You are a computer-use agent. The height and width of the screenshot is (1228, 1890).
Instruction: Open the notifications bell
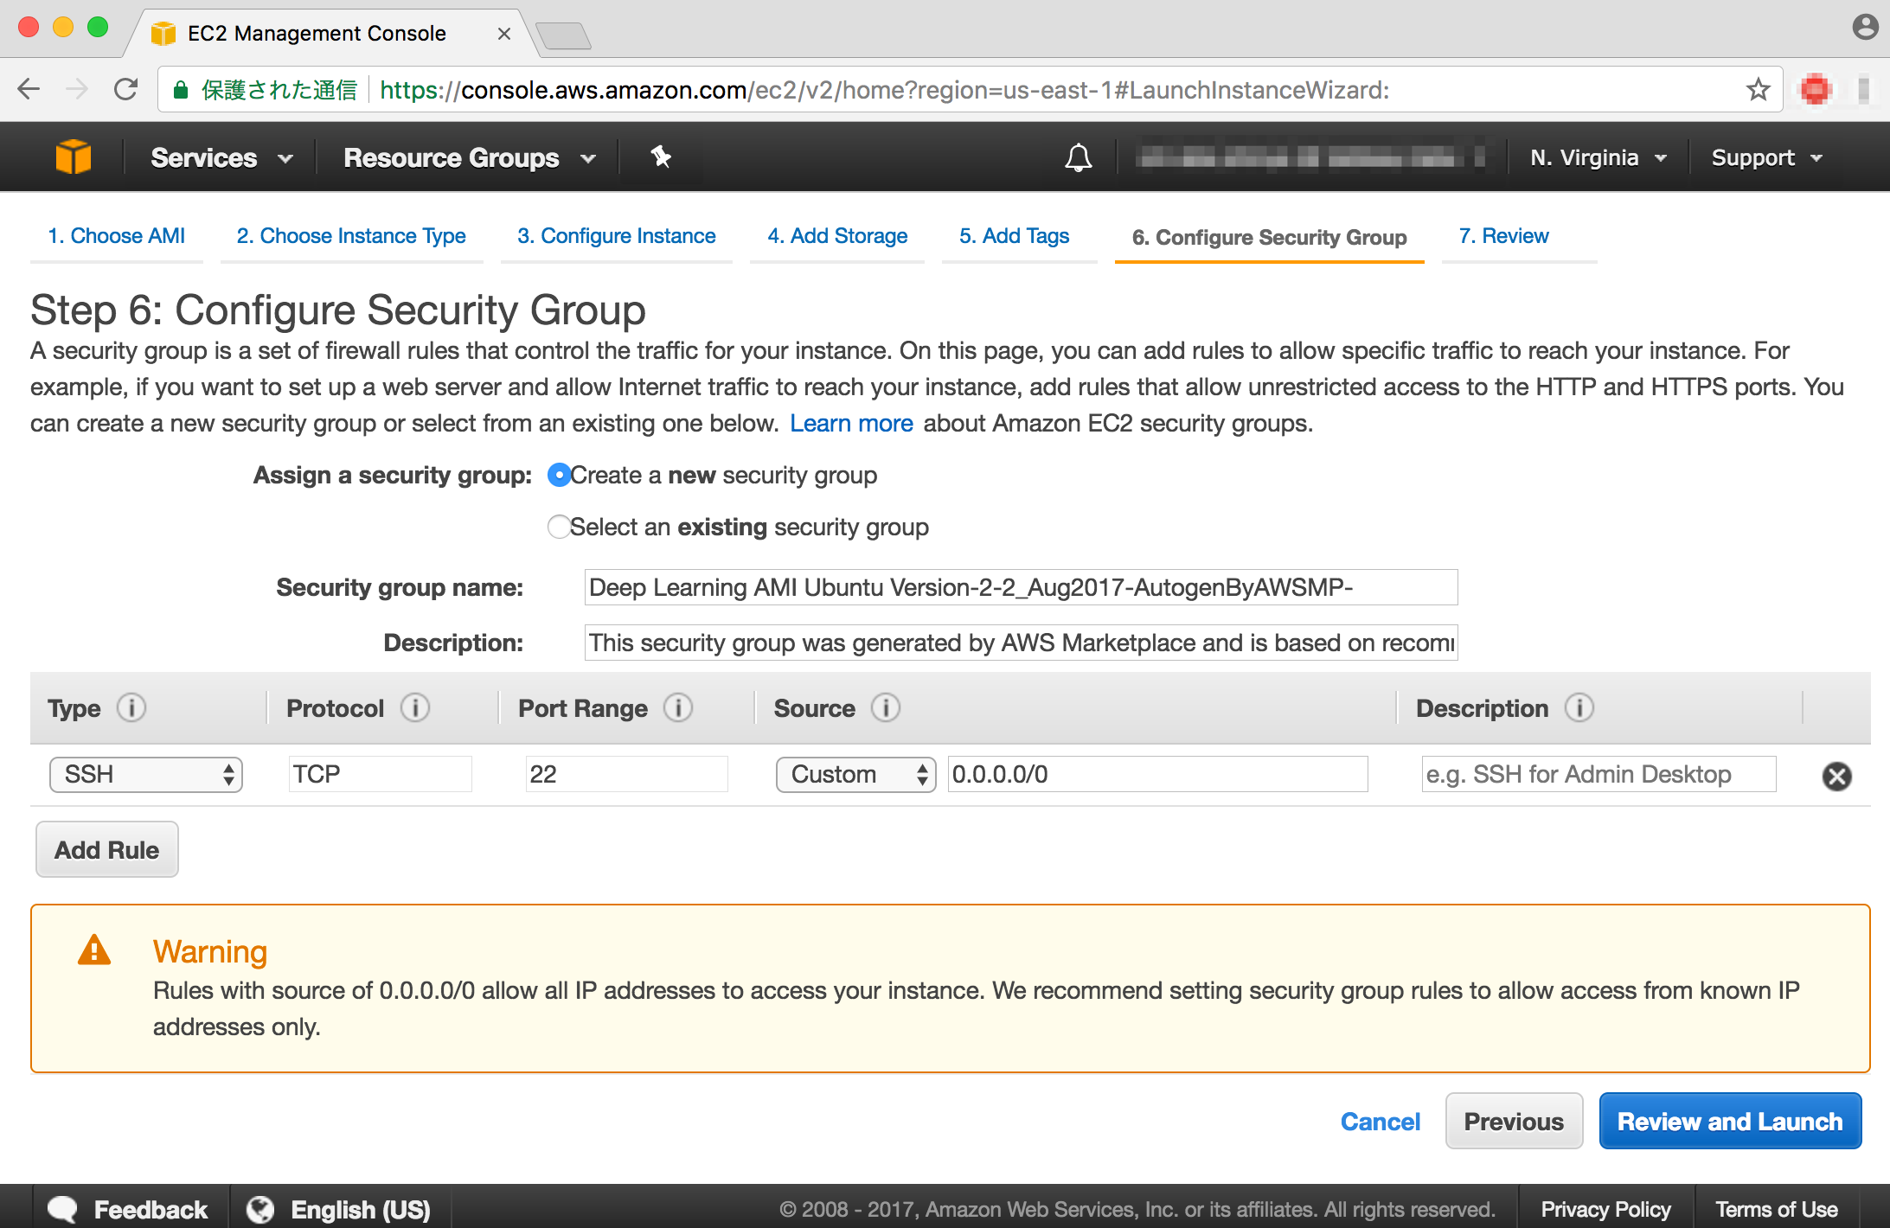tap(1078, 157)
